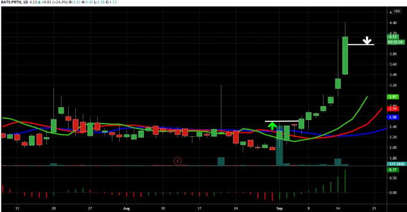Image resolution: width=407 pixels, height=212 pixels.
Task: Click the 13 date label on time axis
Action: tap(17, 208)
